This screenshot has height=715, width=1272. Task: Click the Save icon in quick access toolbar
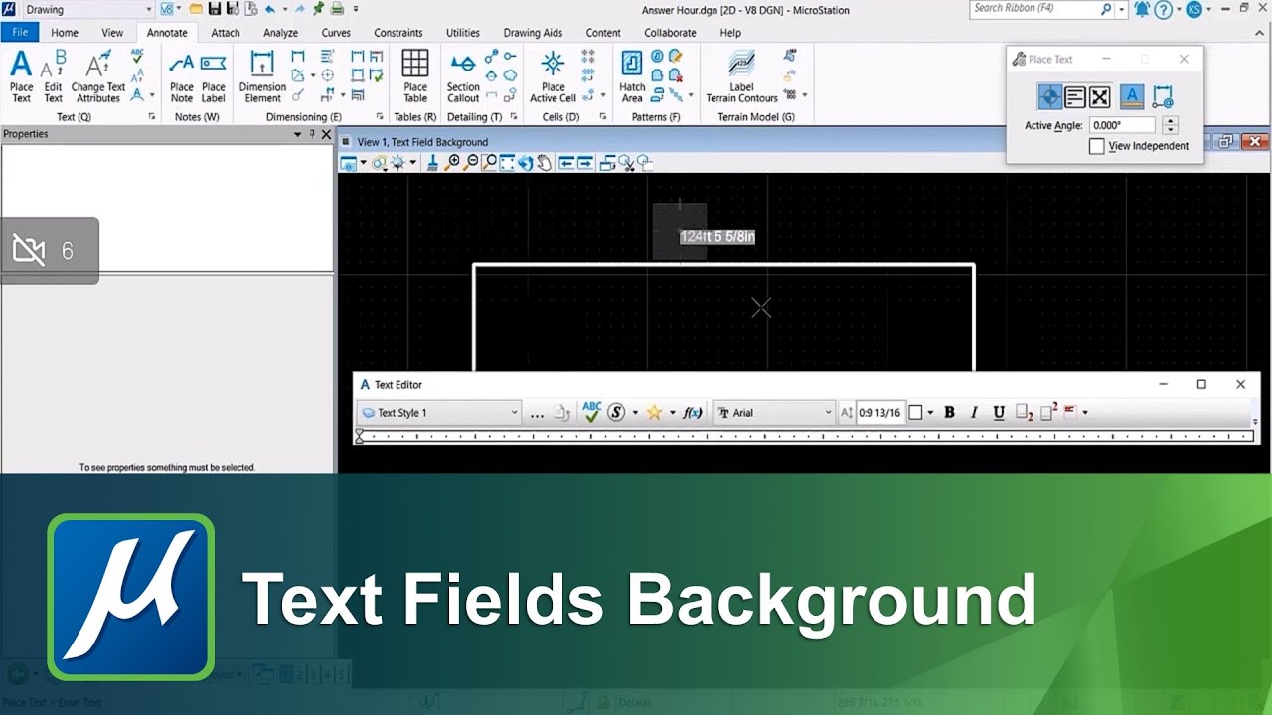(x=214, y=9)
